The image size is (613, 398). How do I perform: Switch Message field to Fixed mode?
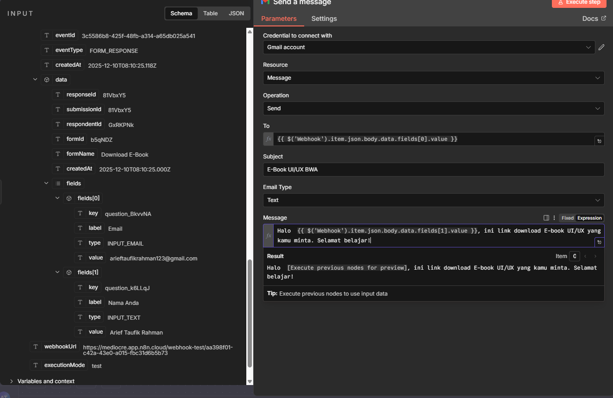pyautogui.click(x=567, y=218)
